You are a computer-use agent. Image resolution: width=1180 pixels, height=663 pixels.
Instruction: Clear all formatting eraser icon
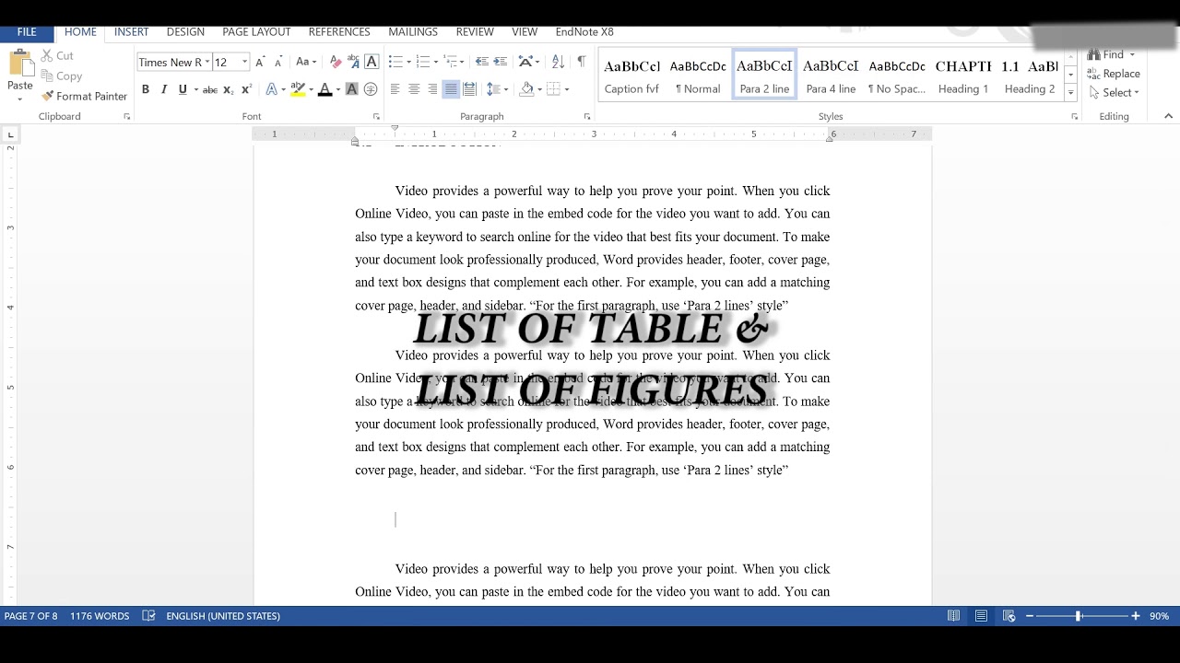[x=336, y=62]
